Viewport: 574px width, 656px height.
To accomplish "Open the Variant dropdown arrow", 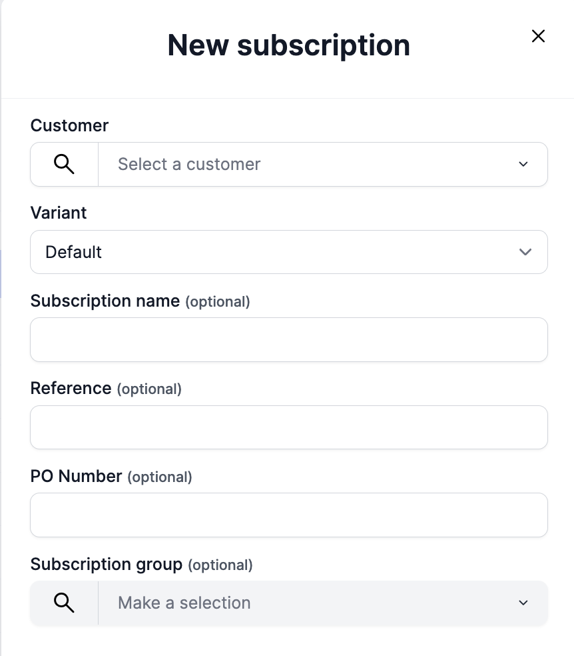I will coord(525,252).
